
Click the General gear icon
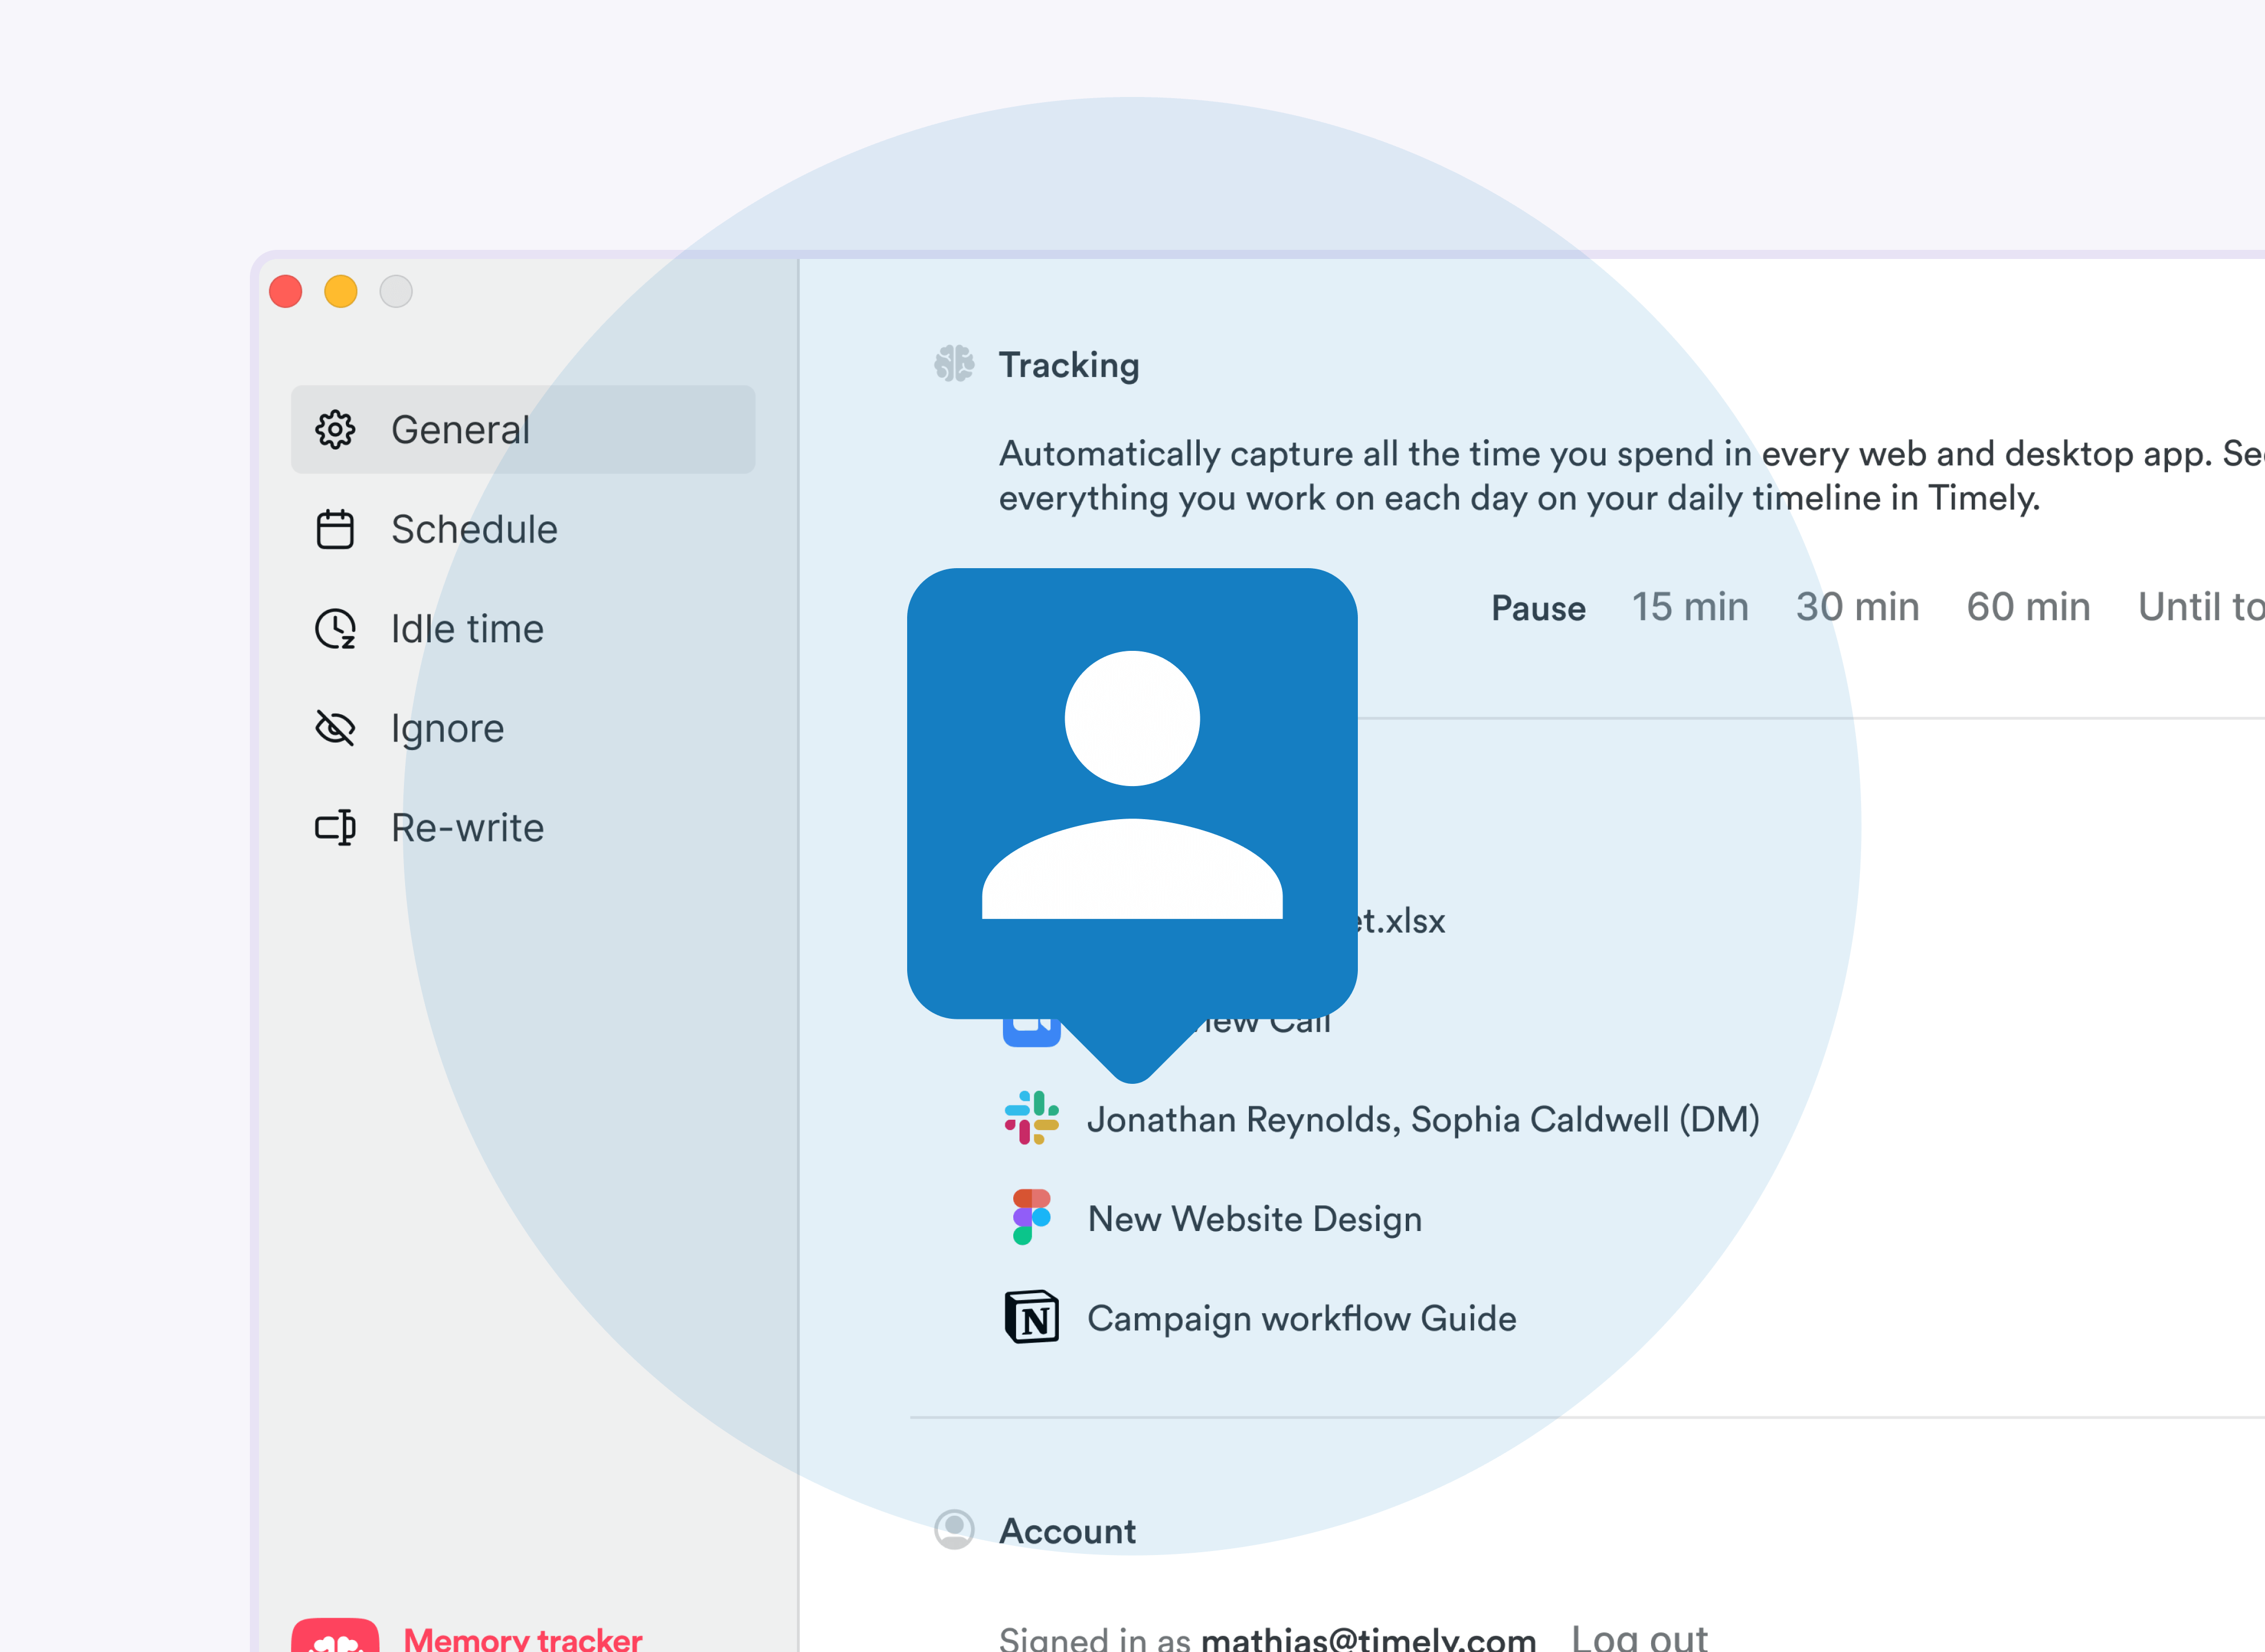335,430
